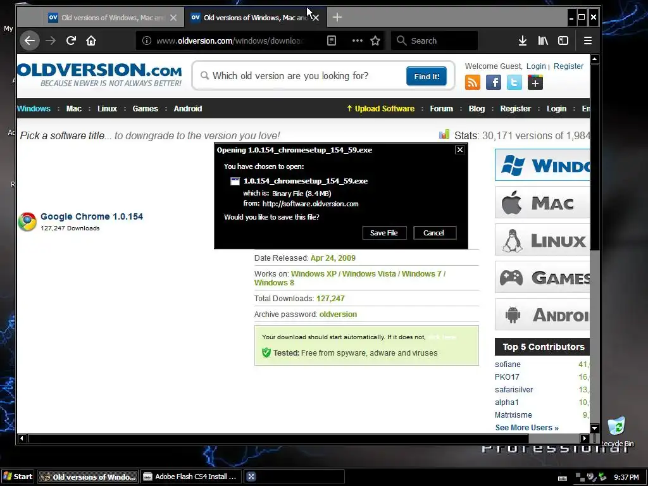The height and width of the screenshot is (486, 648).
Task: Click the Google plus share icon
Action: [x=535, y=82]
